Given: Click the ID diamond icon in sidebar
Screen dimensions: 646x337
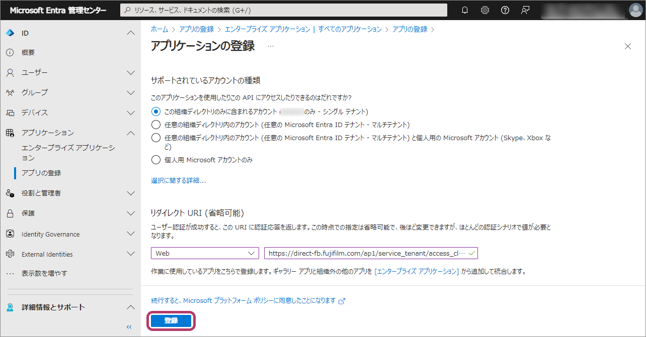Looking at the screenshot, I should pyautogui.click(x=10, y=33).
